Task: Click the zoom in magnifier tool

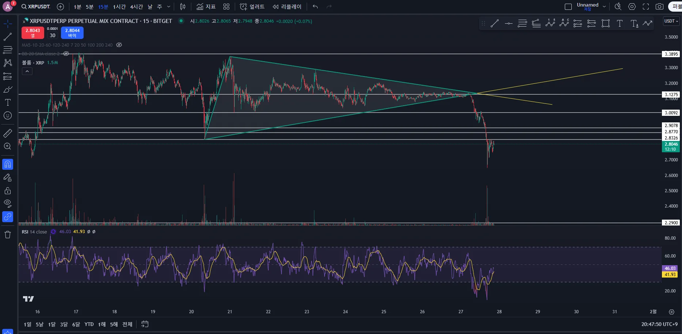Action: click(7, 146)
